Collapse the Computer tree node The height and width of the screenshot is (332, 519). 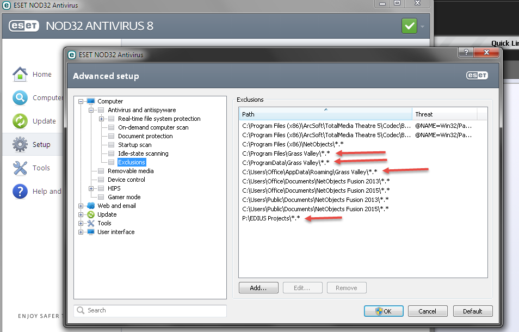pyautogui.click(x=81, y=101)
